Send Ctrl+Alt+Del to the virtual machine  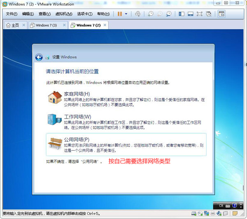point(137,14)
